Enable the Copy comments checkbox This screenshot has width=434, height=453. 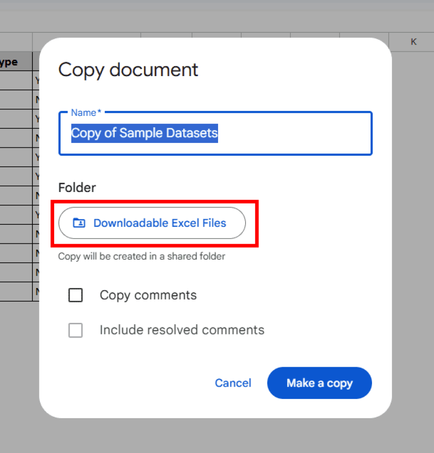[75, 295]
